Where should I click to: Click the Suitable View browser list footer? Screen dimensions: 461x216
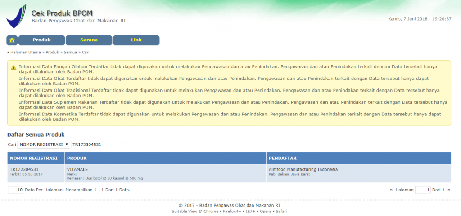point(229,212)
